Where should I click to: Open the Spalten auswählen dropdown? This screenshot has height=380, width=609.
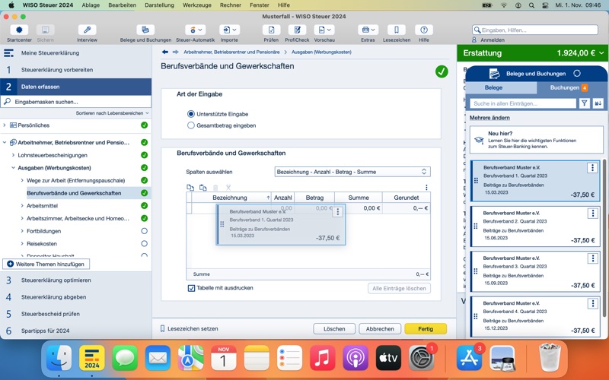pyautogui.click(x=352, y=172)
